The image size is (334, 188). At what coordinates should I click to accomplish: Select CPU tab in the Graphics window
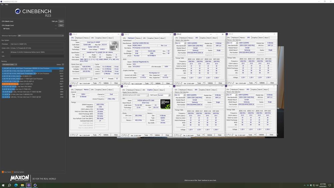pyautogui.click(x=124, y=90)
